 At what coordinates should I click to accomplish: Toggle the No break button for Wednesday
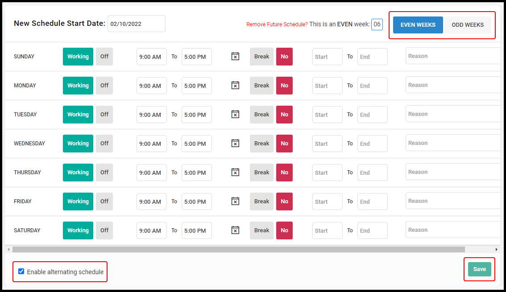284,144
